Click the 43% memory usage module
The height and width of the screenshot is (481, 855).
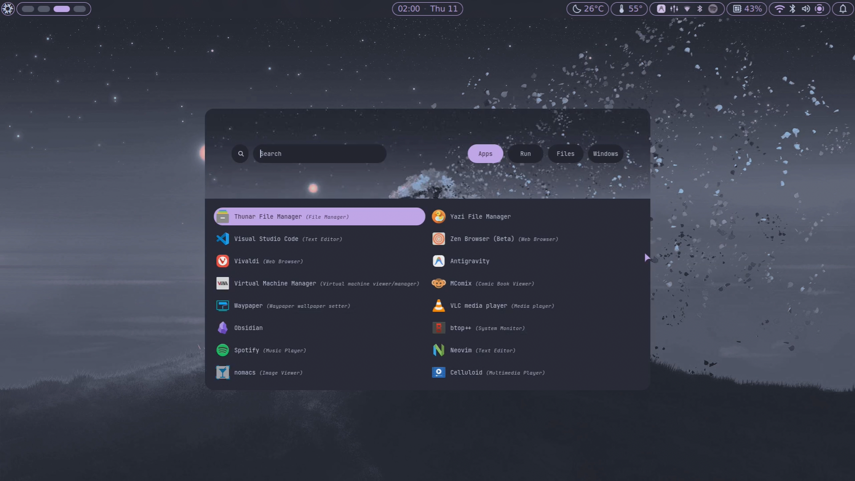click(747, 8)
